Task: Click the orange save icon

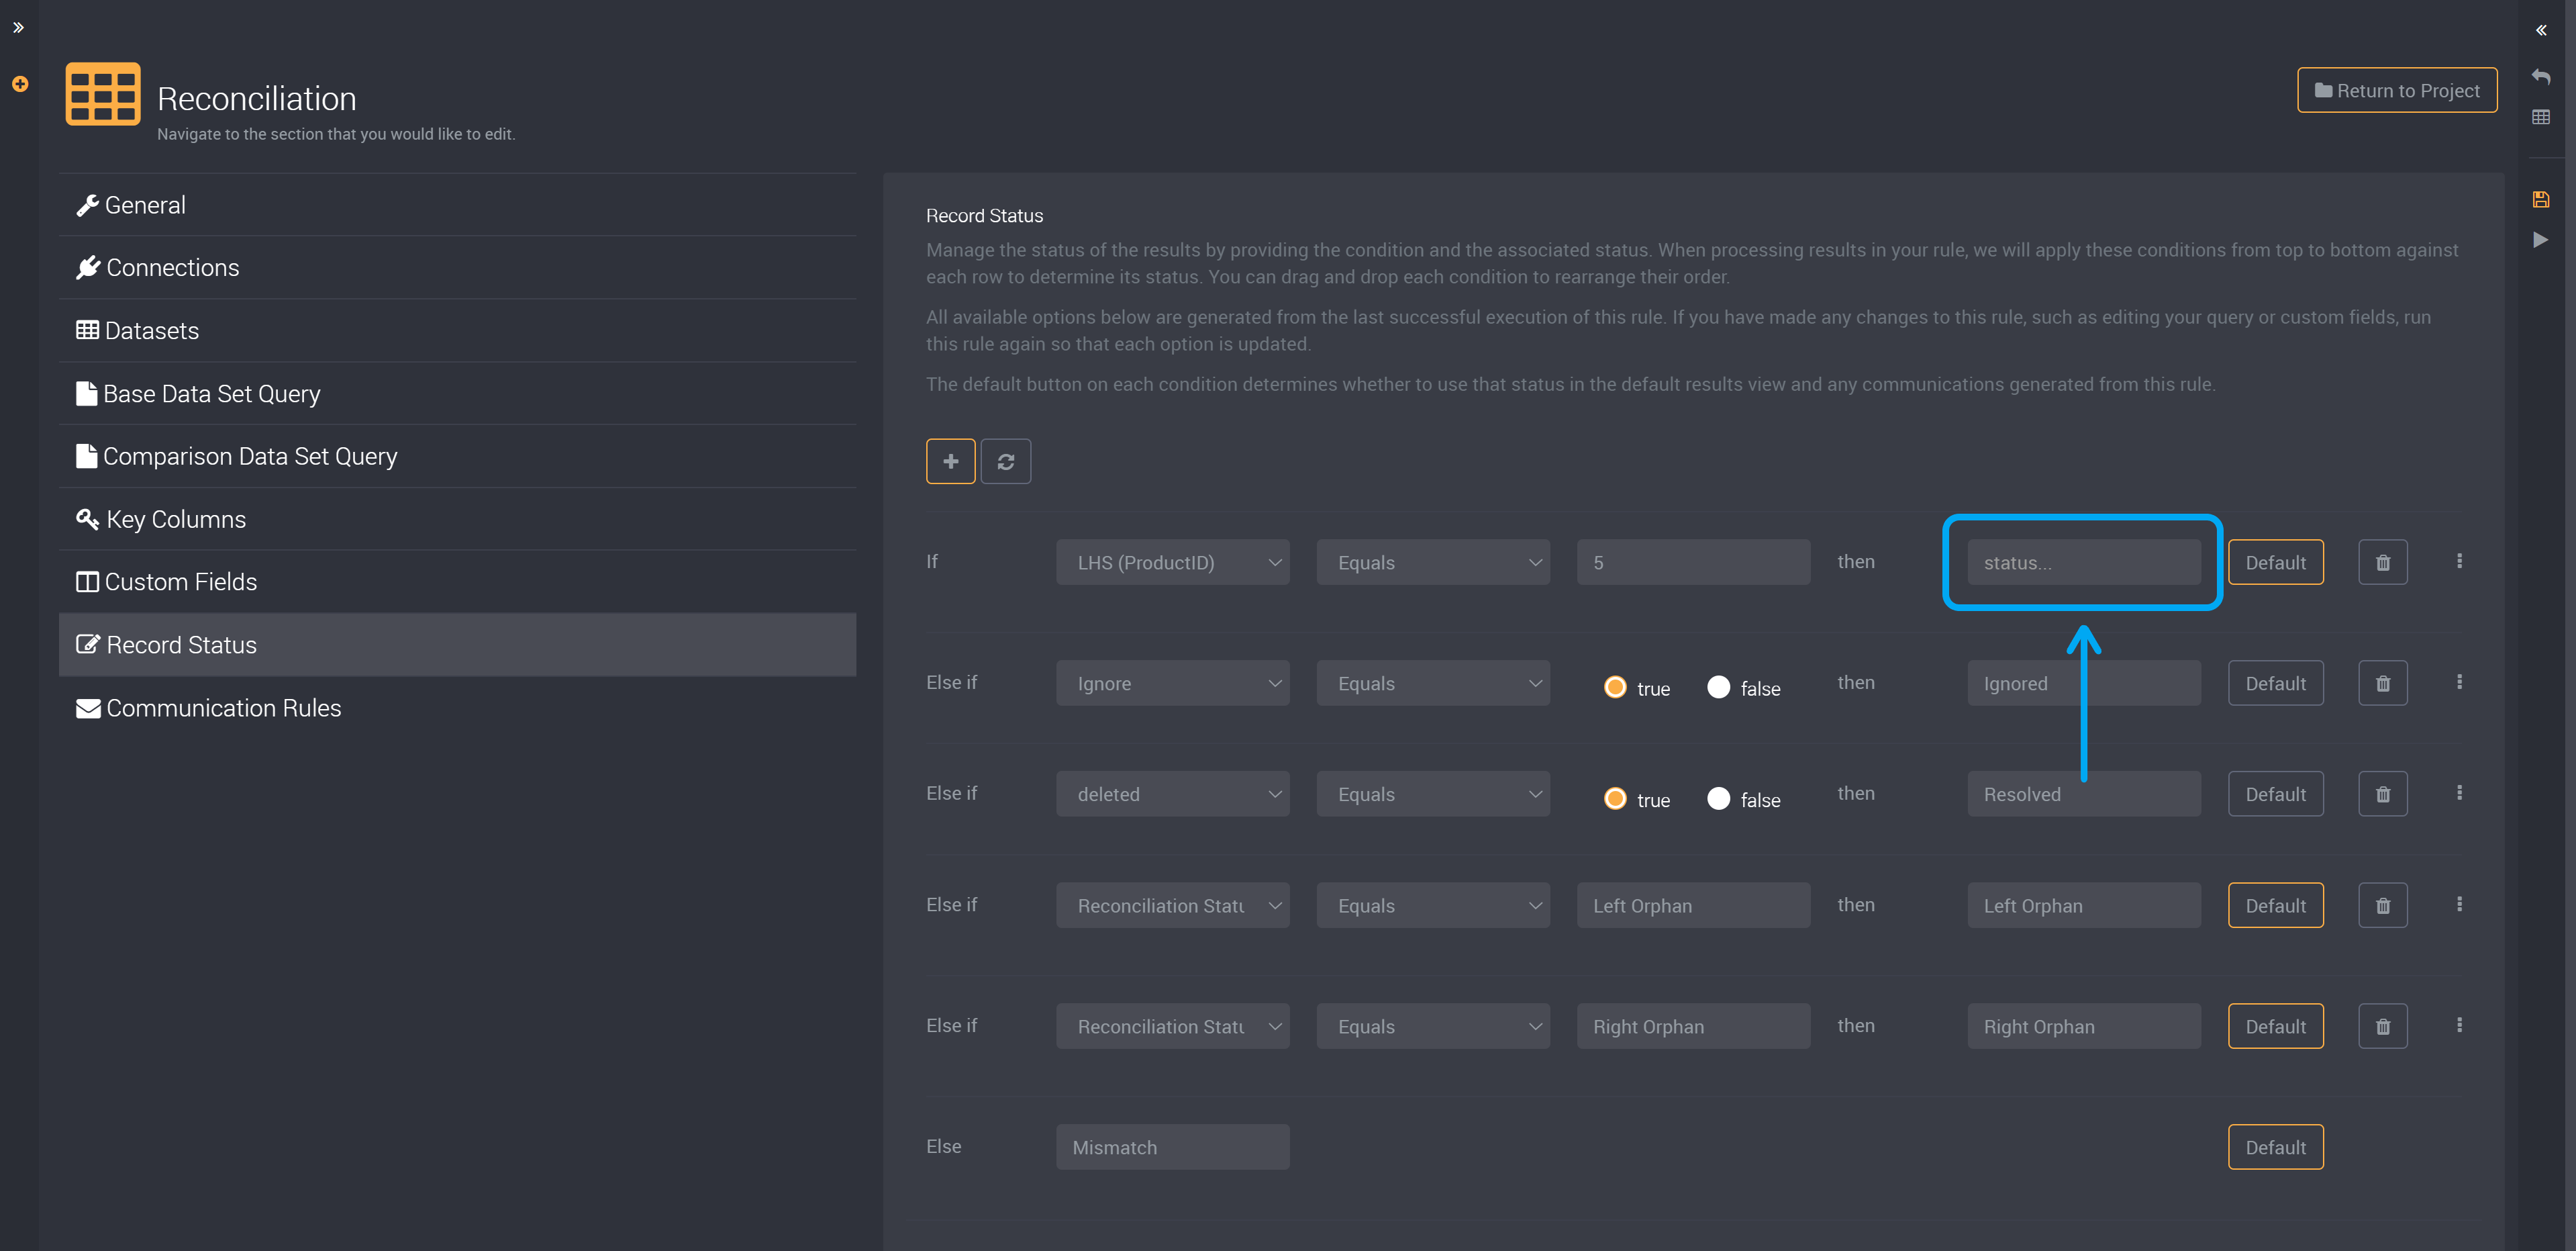Action: point(2541,199)
